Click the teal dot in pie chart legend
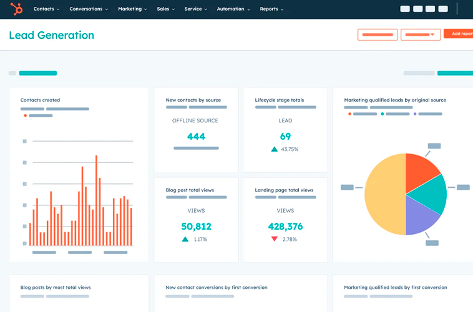 click(x=382, y=114)
